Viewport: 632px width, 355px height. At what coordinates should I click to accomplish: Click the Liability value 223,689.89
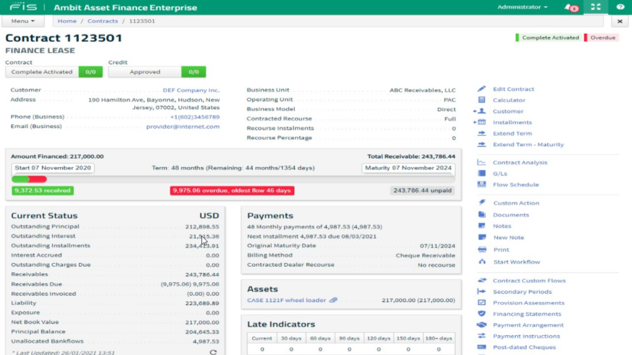pyautogui.click(x=202, y=303)
